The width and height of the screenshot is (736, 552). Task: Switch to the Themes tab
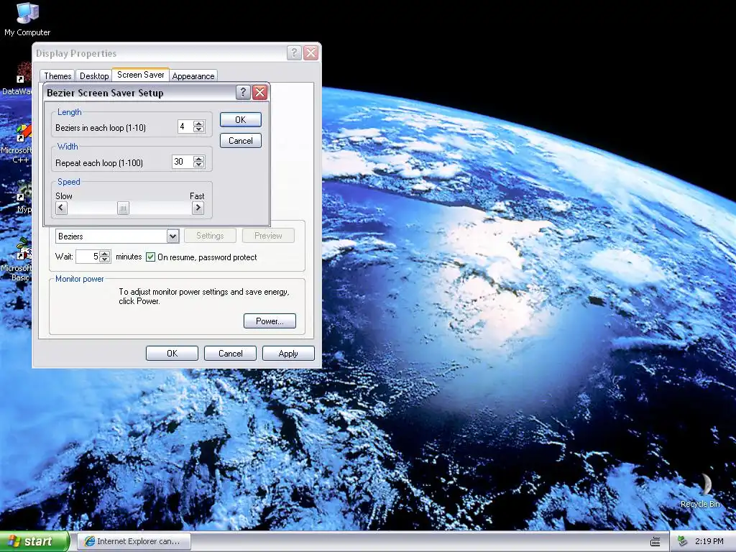[x=57, y=76]
